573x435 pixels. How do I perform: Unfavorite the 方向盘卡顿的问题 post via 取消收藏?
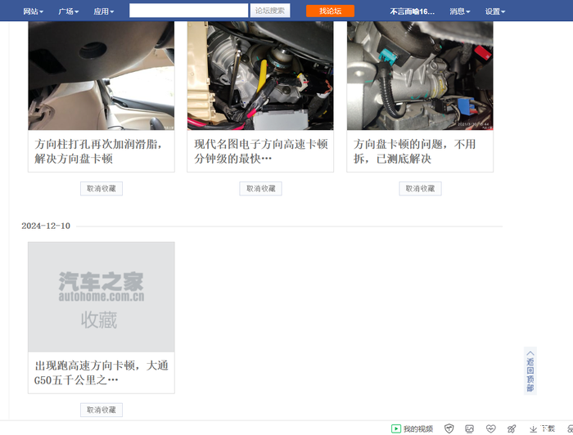tap(420, 189)
